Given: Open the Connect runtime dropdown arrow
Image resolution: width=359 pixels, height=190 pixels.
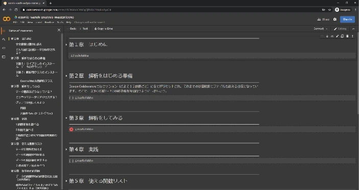Looking at the screenshot, I should pos(326,29).
